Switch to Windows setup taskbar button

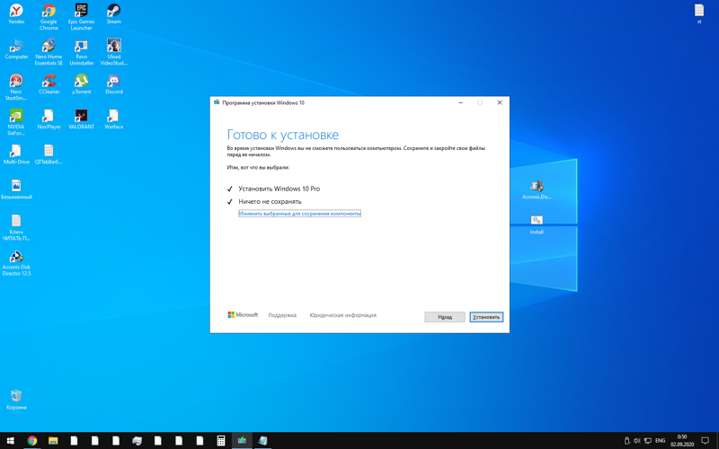[242, 441]
